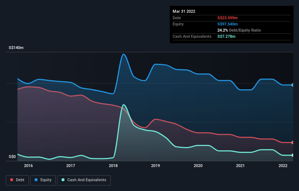299x191 pixels.
Task: Toggle the Equity series legend button
Action: click(43, 180)
